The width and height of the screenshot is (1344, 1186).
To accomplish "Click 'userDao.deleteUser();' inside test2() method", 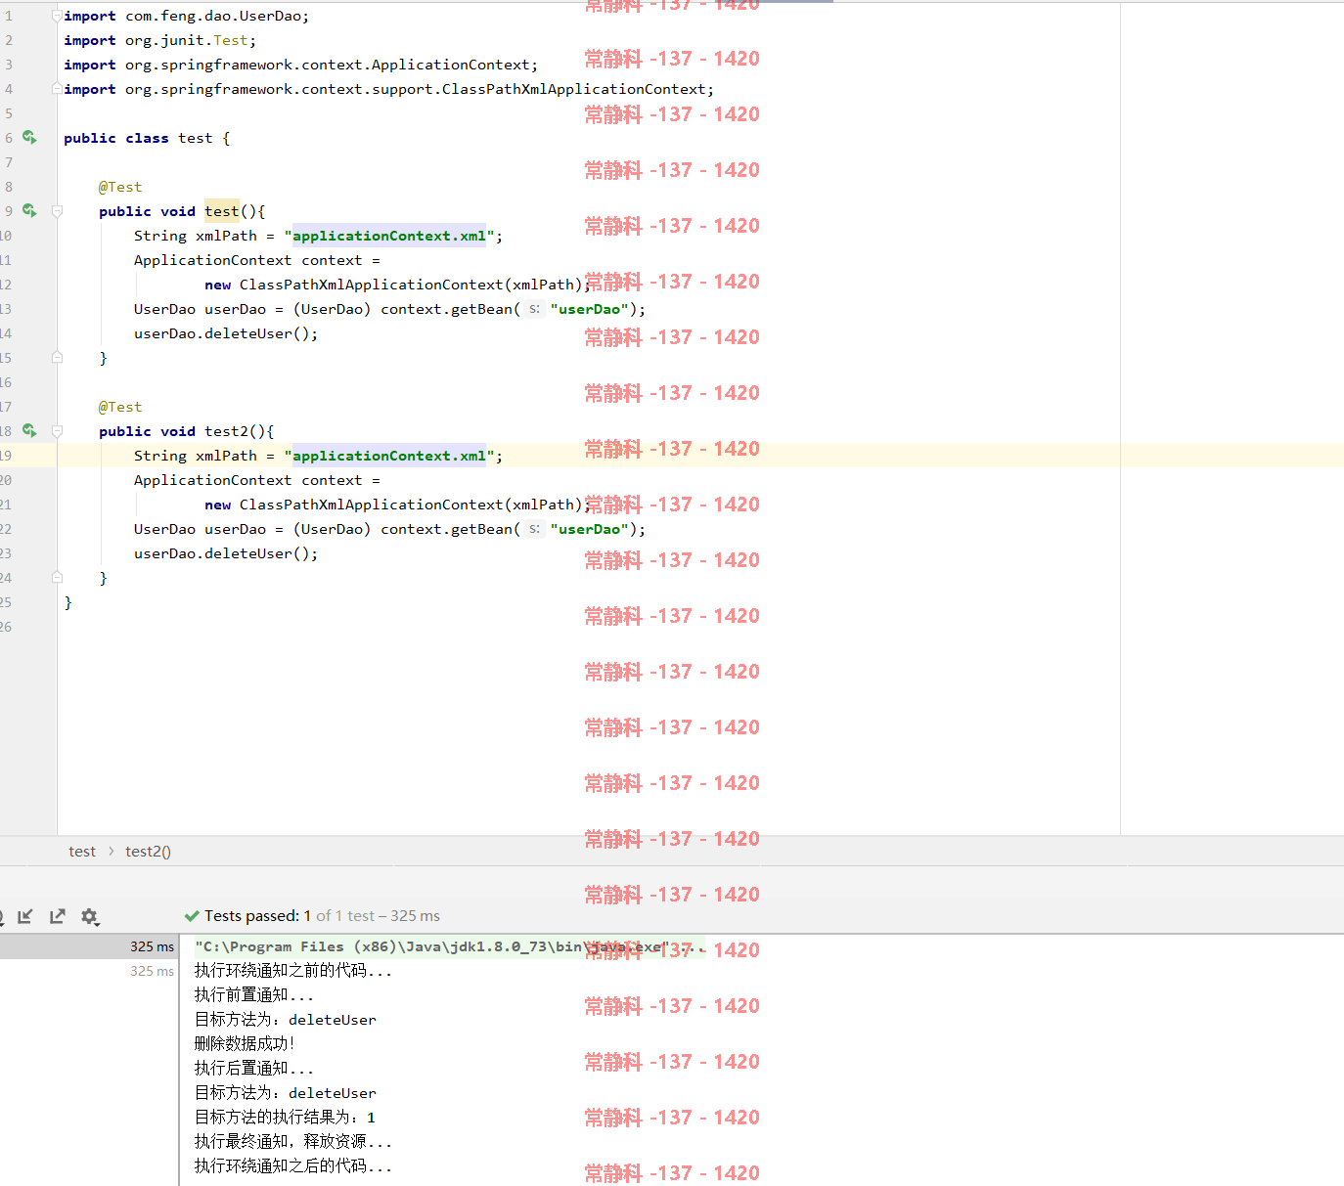I will pos(226,553).
